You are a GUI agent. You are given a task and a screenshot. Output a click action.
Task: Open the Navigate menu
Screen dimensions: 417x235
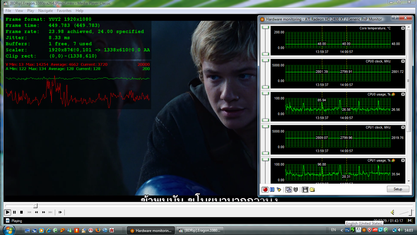point(46,11)
